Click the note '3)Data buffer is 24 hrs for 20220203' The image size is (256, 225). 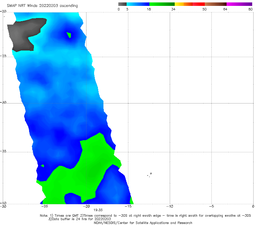(x=80, y=219)
